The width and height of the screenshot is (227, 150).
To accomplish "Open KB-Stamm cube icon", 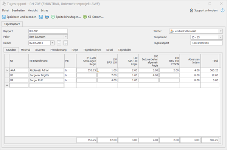I will click(x=85, y=17).
